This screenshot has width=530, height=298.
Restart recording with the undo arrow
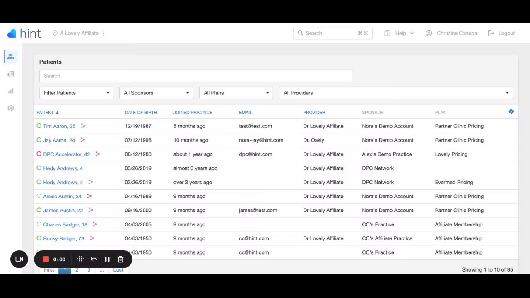94,259
